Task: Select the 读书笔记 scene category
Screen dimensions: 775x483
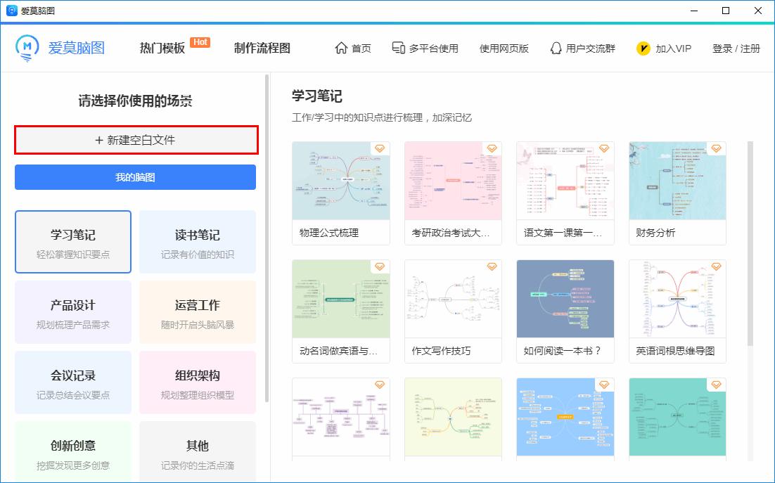Action: (198, 242)
